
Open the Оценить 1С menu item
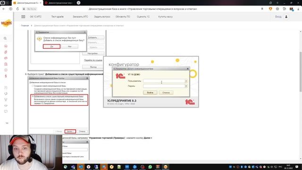point(143,17)
